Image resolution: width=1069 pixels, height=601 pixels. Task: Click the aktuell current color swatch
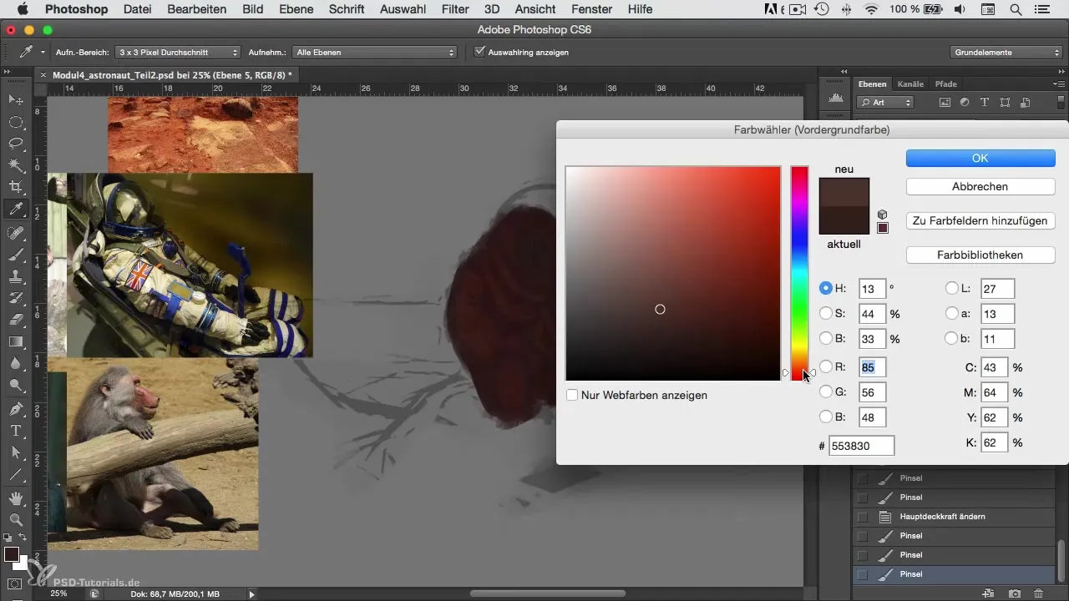[844, 220]
